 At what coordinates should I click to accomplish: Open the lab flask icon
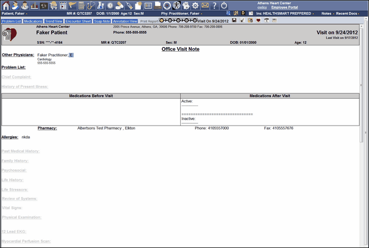pyautogui.click(x=101, y=5)
